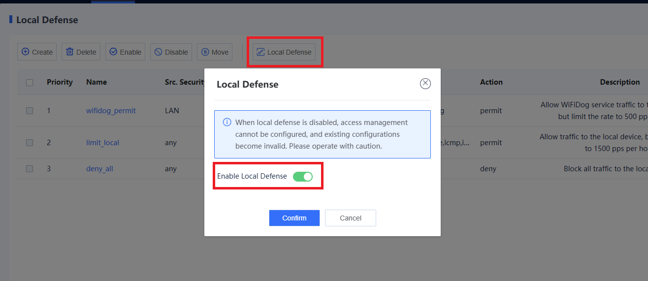
Task: Close the Local Defense dialog
Action: click(x=425, y=84)
